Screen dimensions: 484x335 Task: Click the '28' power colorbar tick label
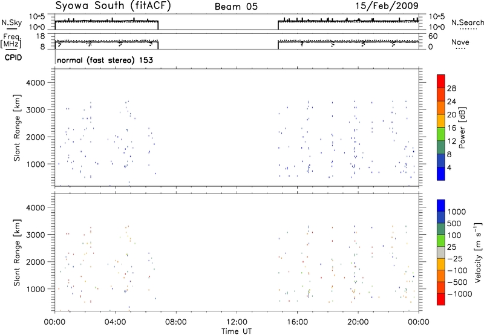(451, 88)
